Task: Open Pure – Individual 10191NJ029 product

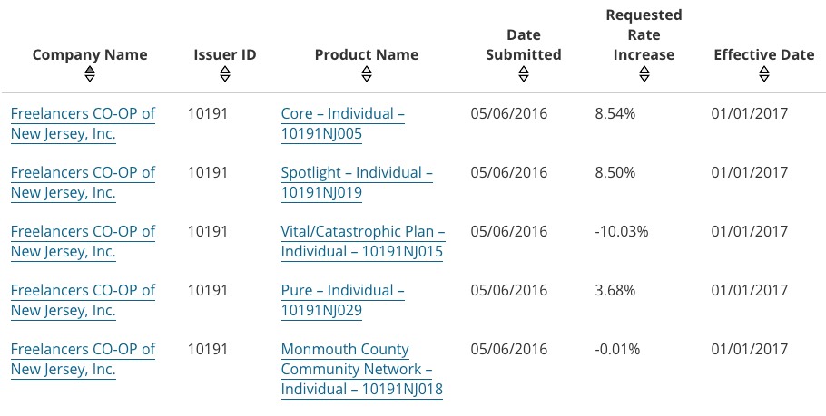Action: [342, 301]
